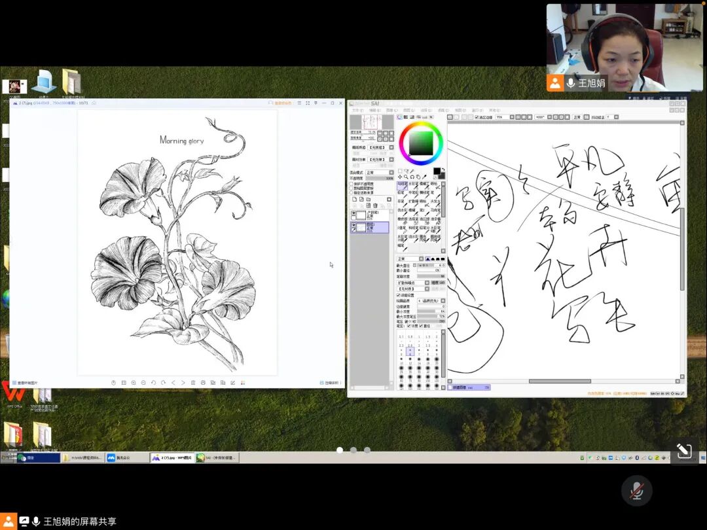707x530 pixels.
Task: Select the 选择笔 brush preset
Action: [x=414, y=221]
